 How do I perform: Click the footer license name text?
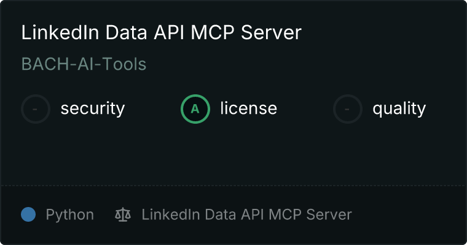coord(246,215)
